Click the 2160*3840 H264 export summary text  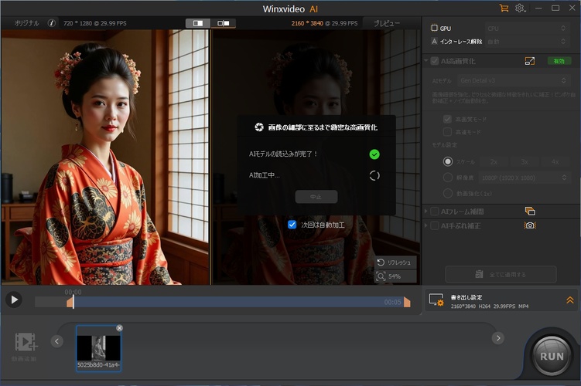click(x=490, y=306)
